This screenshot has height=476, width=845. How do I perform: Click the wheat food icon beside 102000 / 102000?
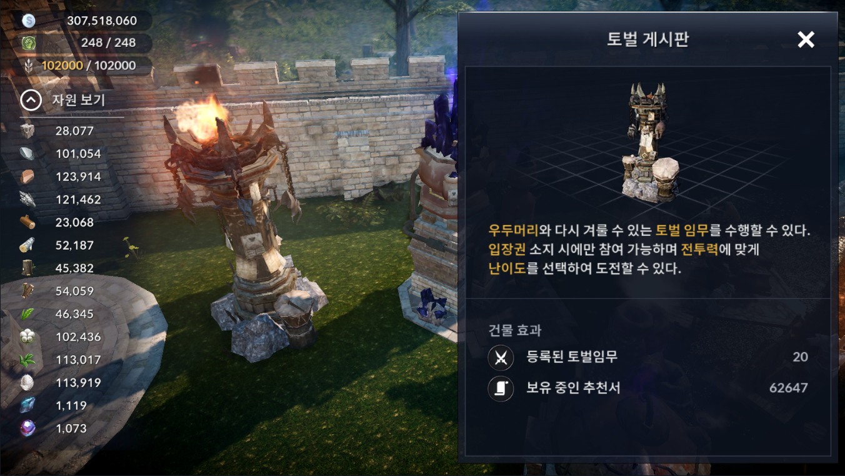(x=29, y=66)
